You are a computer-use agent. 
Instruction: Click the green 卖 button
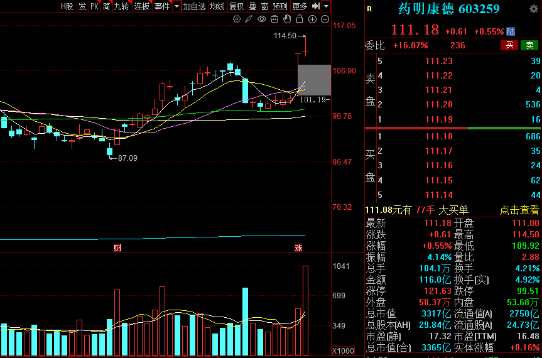[529, 45]
